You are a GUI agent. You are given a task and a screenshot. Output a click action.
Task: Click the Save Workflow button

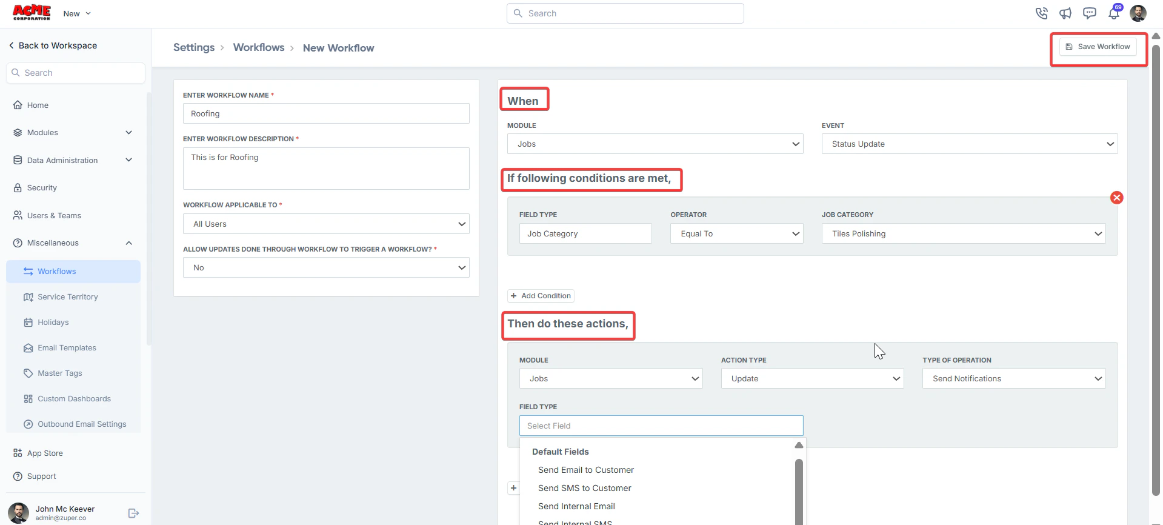pos(1098,47)
